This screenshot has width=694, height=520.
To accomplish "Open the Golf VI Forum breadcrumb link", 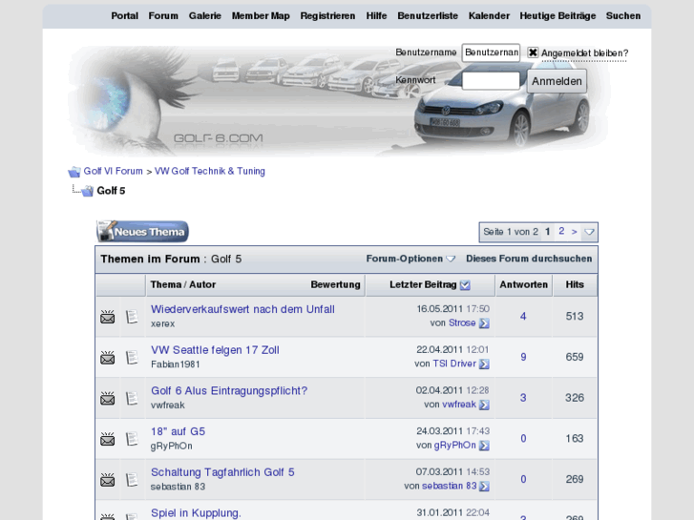I will (114, 172).
